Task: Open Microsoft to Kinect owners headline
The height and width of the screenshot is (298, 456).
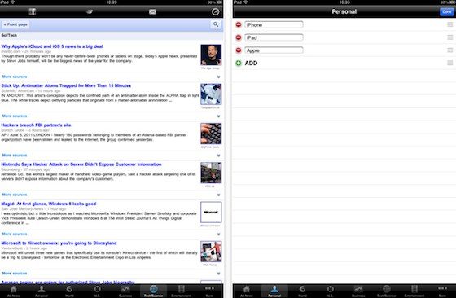Action: click(x=59, y=243)
